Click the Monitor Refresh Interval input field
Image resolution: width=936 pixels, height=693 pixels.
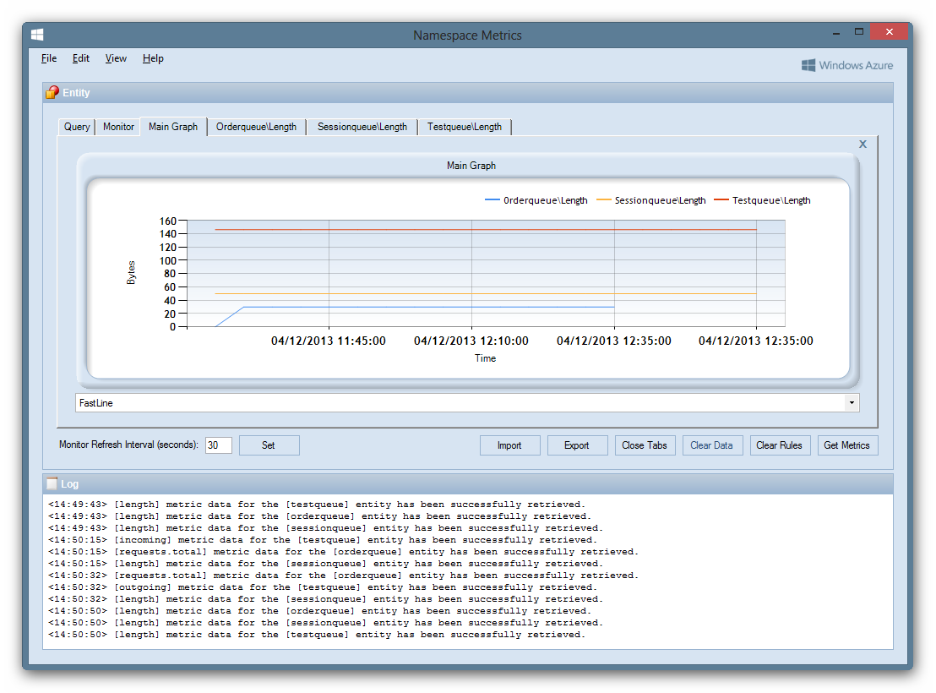219,445
